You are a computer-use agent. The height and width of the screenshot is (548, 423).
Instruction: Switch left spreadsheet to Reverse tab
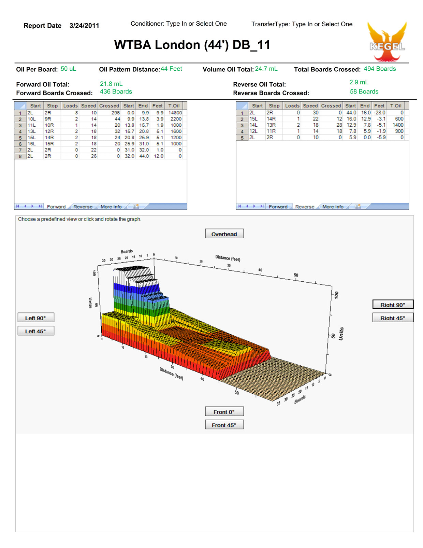(83, 207)
